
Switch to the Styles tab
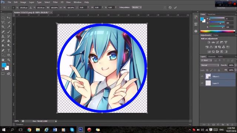[x=216, y=35]
